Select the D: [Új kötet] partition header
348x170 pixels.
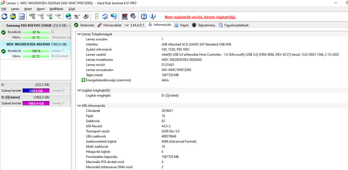35,97
